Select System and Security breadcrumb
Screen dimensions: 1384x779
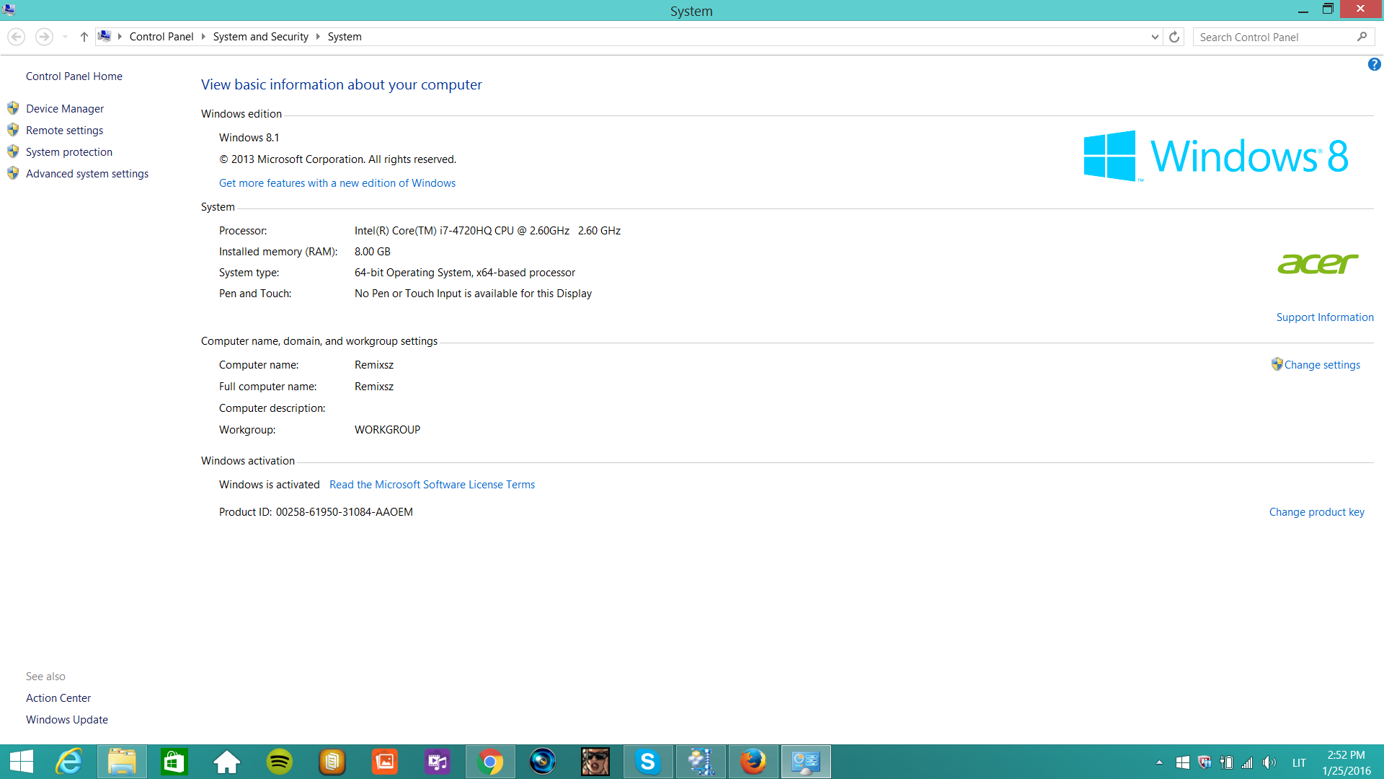tap(260, 37)
